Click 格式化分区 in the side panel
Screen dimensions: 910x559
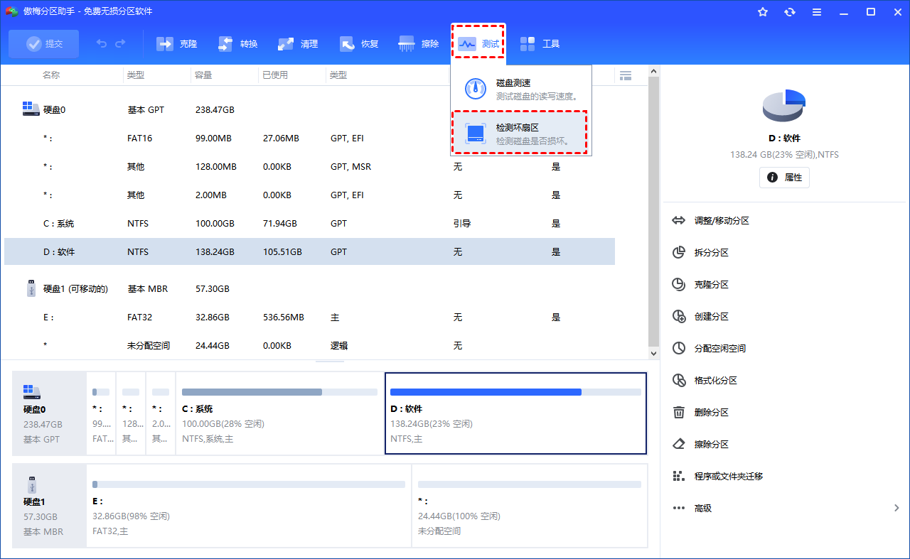(x=715, y=381)
